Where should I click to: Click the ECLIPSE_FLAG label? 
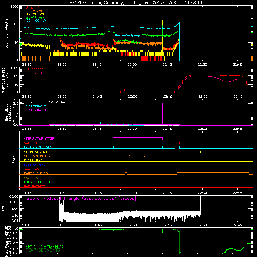(x=35, y=165)
